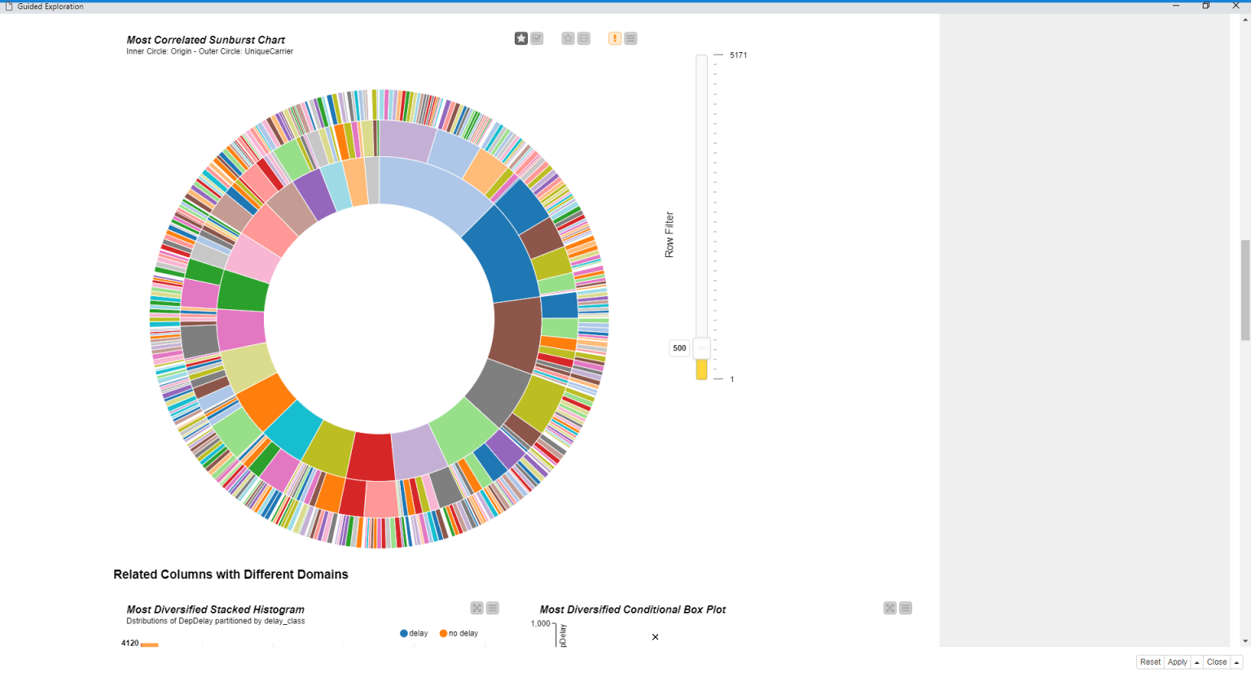Click the dark green left inner sunburst segment
1251x677 pixels.
[x=244, y=291]
